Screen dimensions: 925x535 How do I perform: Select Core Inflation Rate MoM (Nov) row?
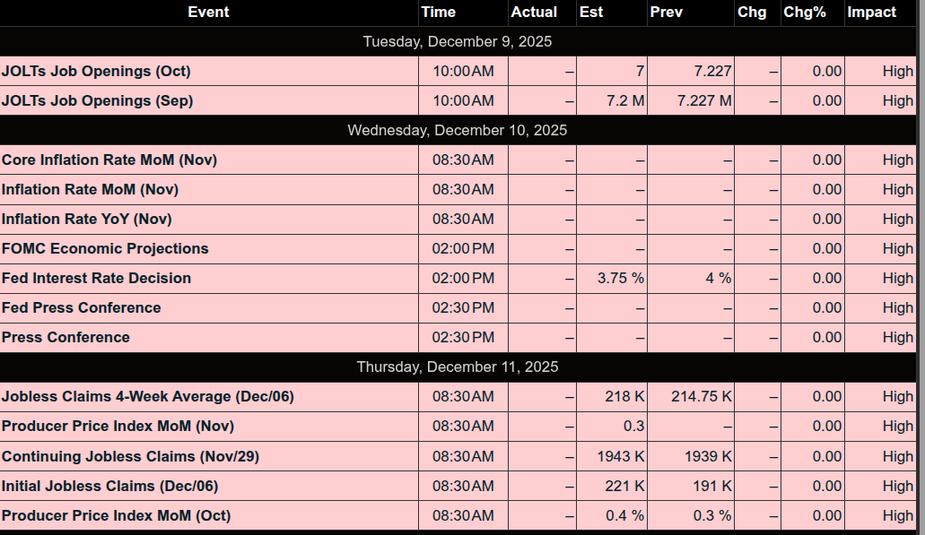tap(109, 160)
